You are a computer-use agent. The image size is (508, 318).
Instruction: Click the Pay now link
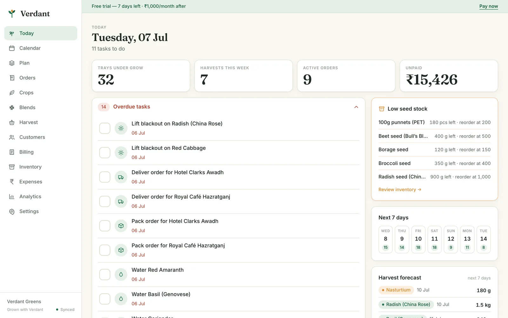[x=489, y=6]
